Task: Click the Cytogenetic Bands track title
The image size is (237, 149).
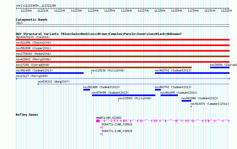Action: click(x=32, y=20)
